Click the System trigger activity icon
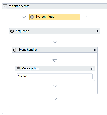Screen dimensions: 107x115 pos(32,17)
